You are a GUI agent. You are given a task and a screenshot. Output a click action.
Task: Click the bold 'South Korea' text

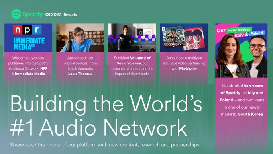251,114
